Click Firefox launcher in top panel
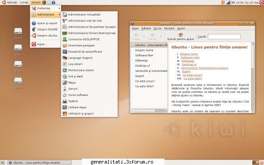This screenshot has height=165, width=264. (x=44, y=2)
